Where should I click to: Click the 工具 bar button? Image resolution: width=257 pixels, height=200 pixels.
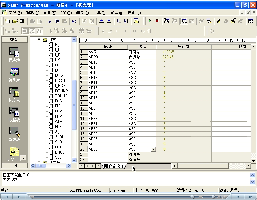tap(15, 165)
